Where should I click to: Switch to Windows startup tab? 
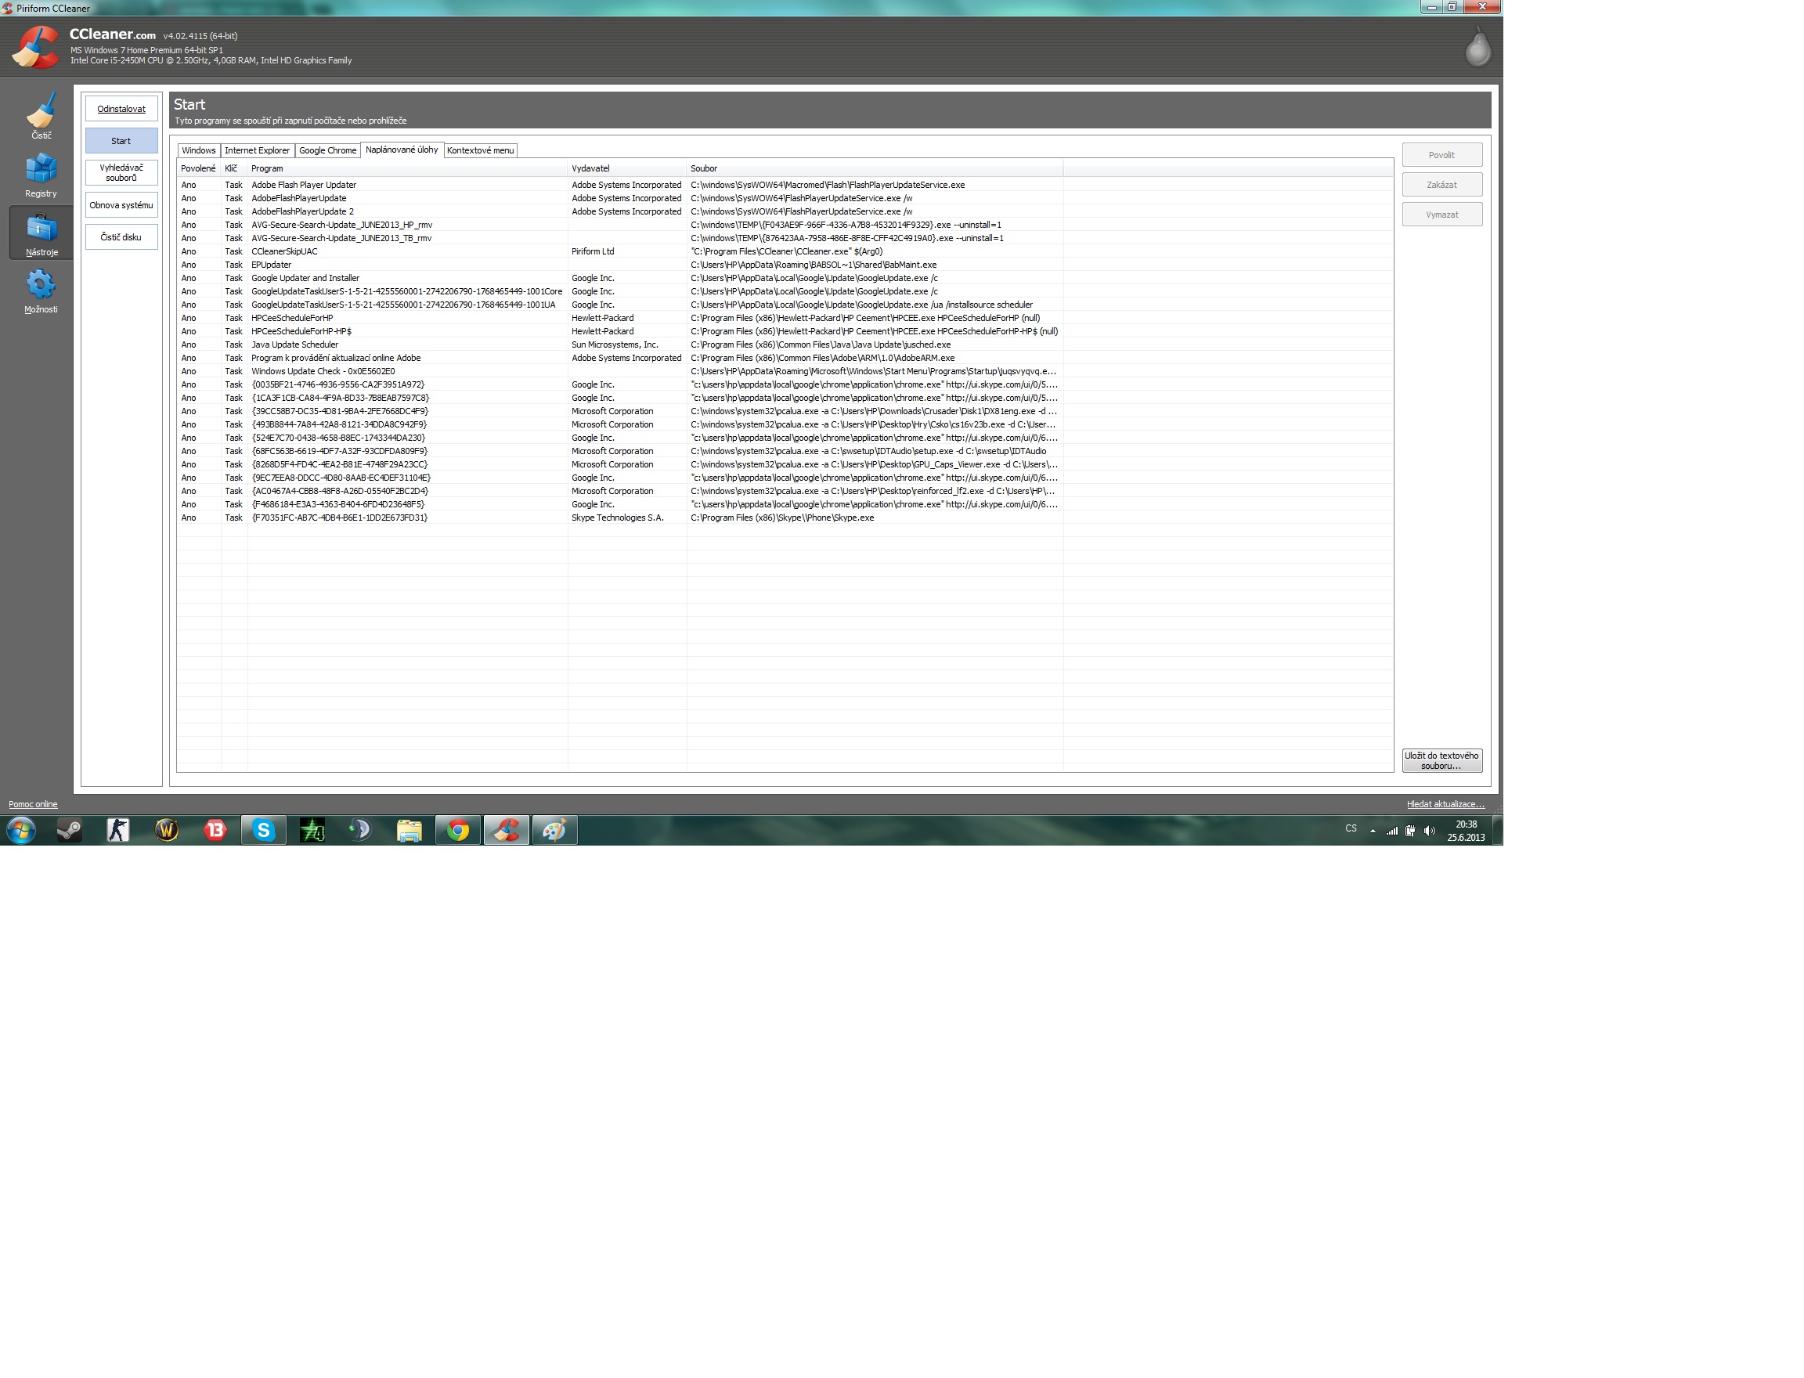tap(199, 150)
